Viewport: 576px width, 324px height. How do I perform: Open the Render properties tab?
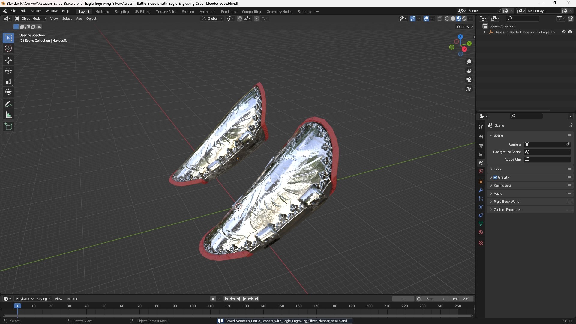tap(481, 137)
